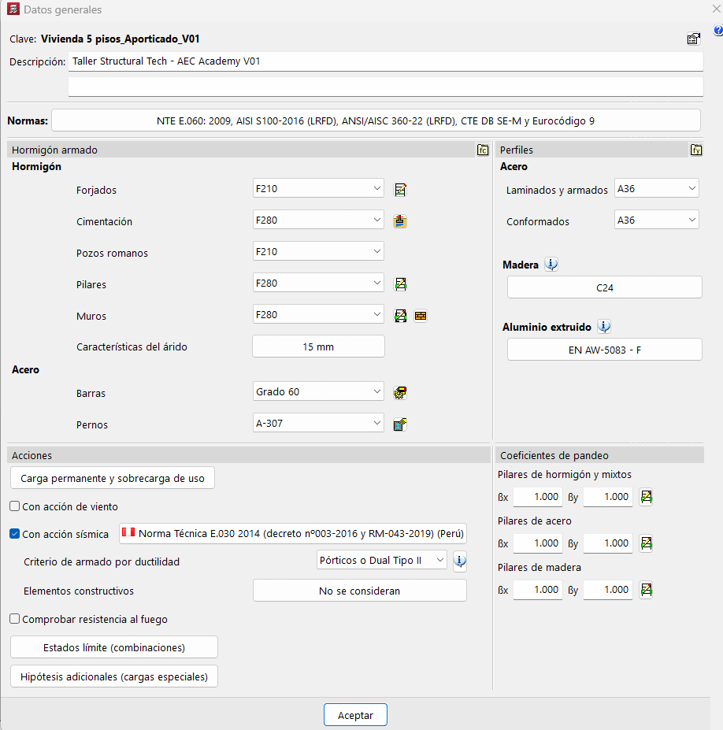Open buckling icon for concrete pillars
Image resolution: width=723 pixels, height=730 pixels.
(x=646, y=497)
